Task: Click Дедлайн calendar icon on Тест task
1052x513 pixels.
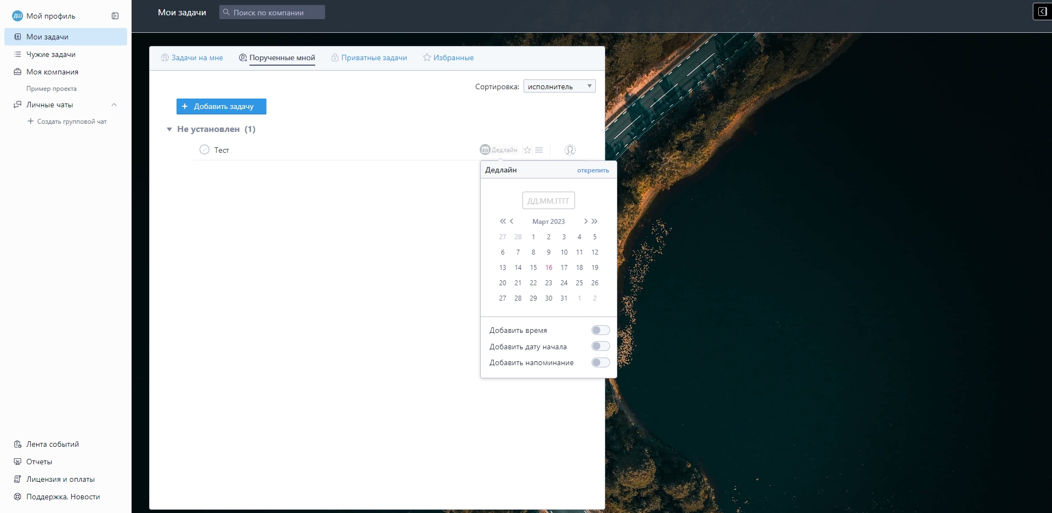Action: pos(485,149)
